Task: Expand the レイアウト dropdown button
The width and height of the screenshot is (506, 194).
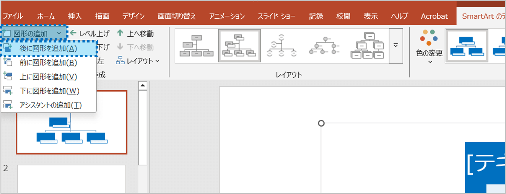Action: click(x=138, y=61)
